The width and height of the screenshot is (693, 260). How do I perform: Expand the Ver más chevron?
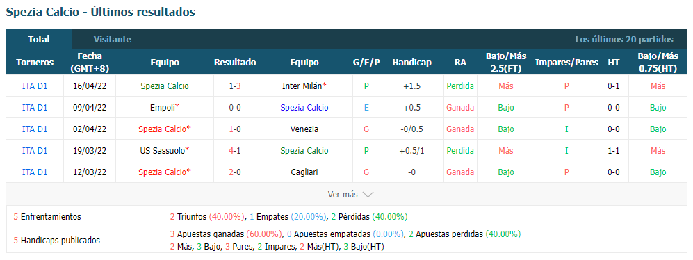pos(368,195)
